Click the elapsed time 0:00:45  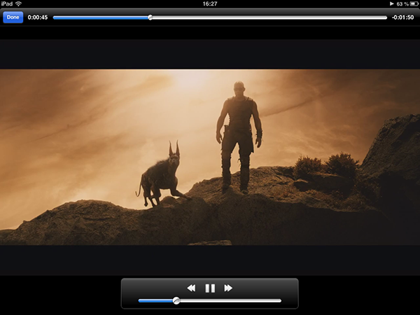[x=38, y=17]
